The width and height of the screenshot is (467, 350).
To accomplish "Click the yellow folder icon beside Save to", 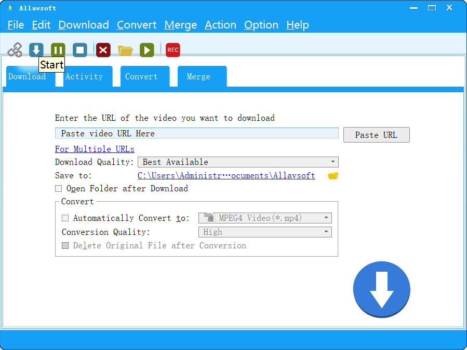I will click(332, 175).
